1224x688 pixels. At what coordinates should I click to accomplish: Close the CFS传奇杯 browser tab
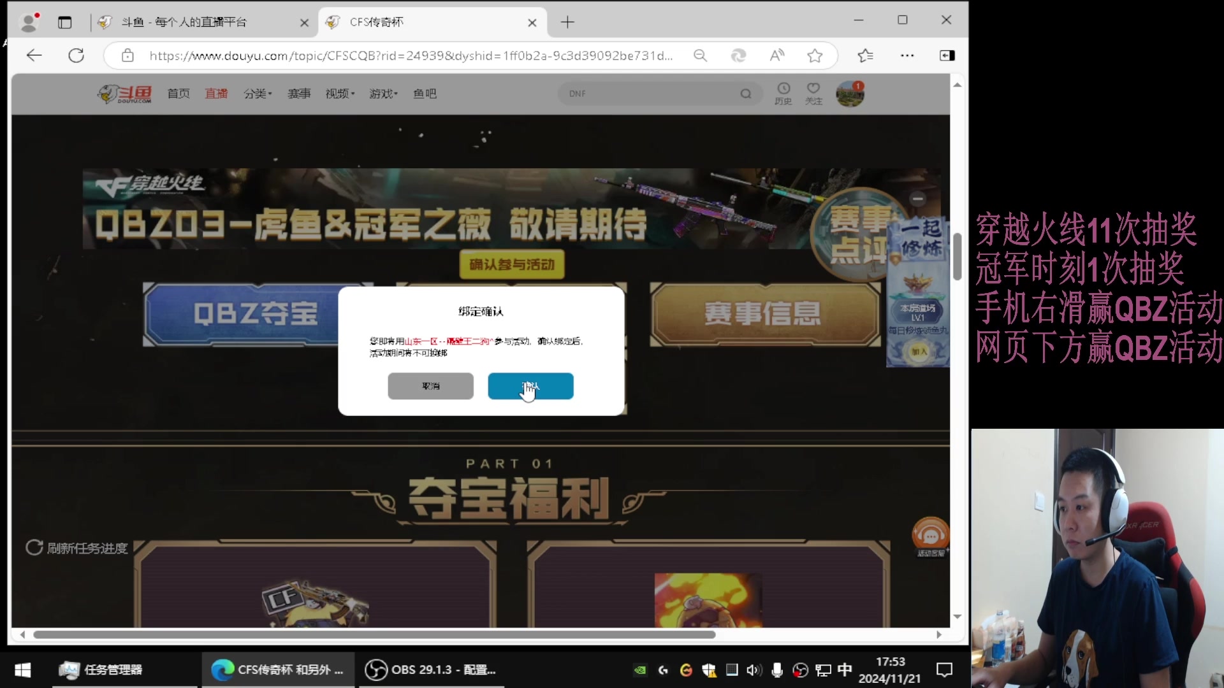pos(532,23)
